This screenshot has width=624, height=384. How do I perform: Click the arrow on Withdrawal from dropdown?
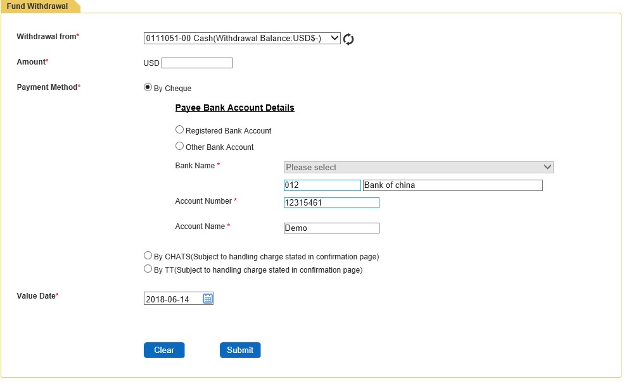[334, 38]
